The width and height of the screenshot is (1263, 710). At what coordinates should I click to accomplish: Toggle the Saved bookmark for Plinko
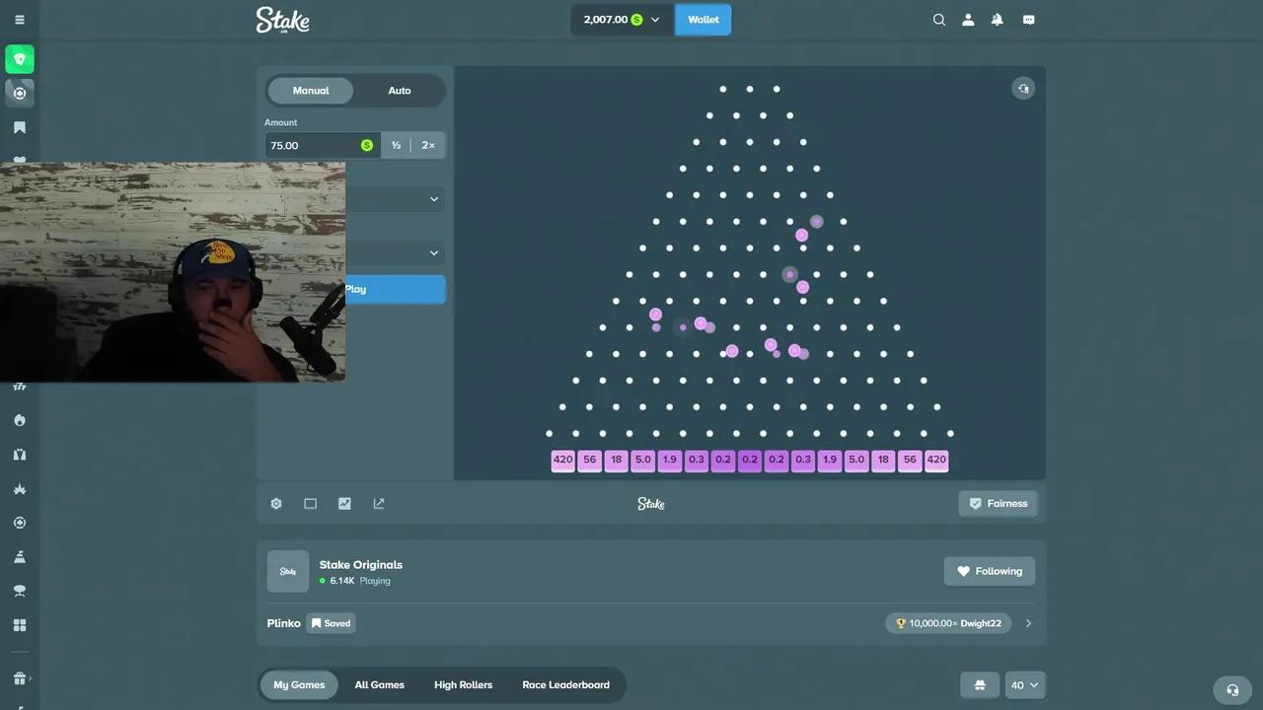click(x=331, y=623)
